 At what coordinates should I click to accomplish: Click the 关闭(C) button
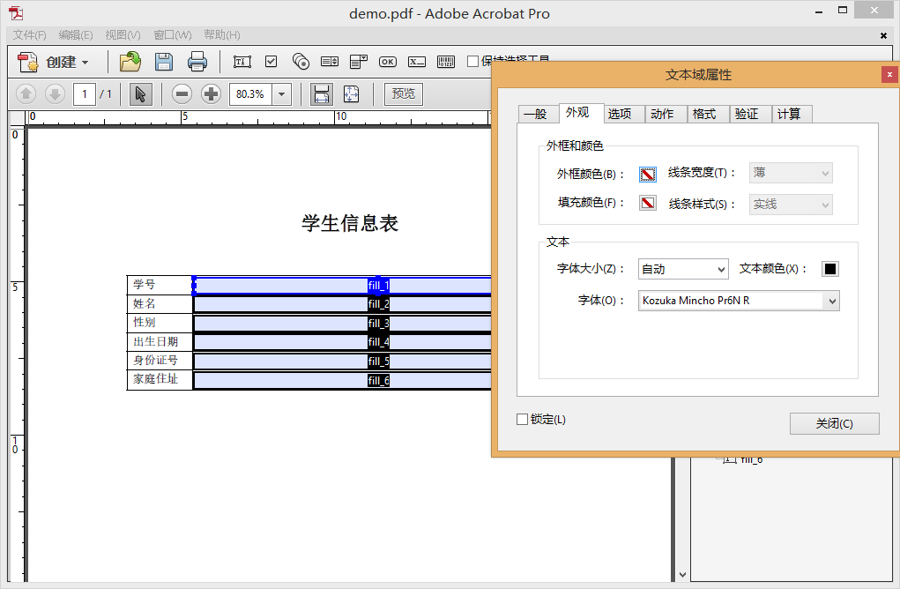(834, 423)
